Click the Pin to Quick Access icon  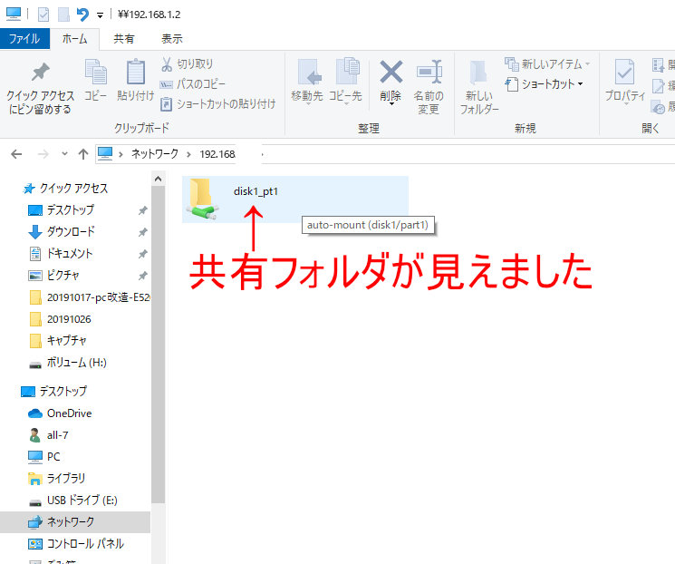tap(39, 73)
